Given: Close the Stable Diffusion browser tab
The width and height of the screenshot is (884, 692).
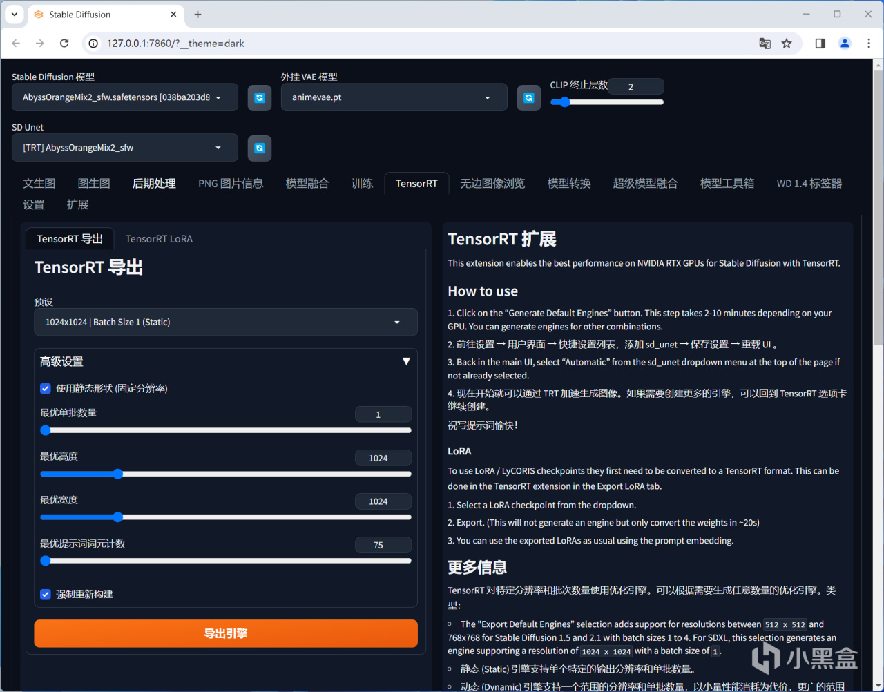Looking at the screenshot, I should pos(173,14).
